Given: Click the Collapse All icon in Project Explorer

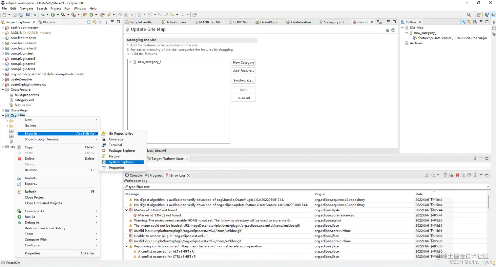Looking at the screenshot, I should coord(89,22).
